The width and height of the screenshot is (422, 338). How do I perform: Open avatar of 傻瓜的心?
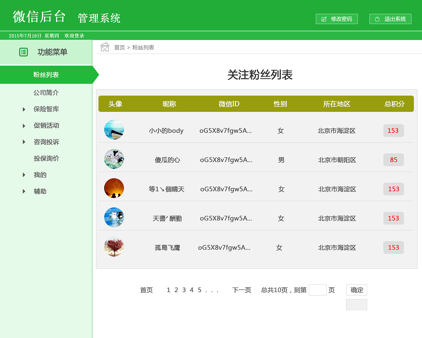point(114,159)
